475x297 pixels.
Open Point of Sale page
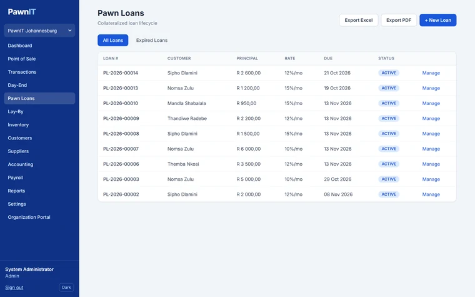point(22,59)
